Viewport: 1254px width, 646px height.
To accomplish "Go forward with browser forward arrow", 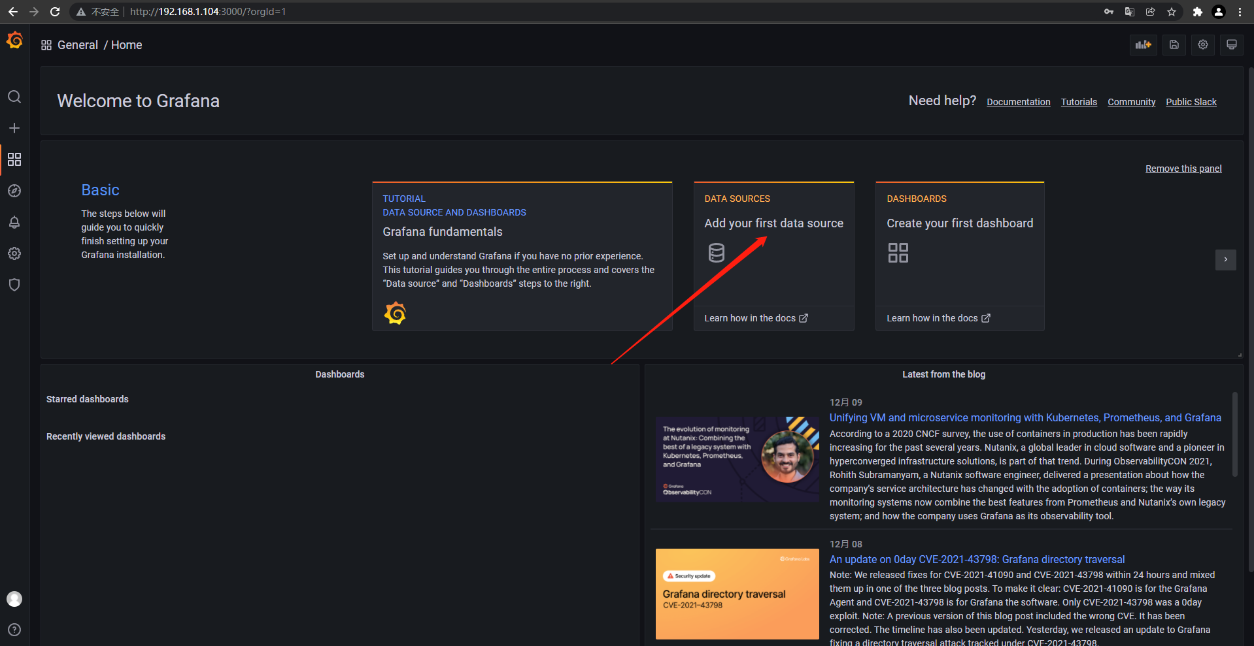I will pos(34,12).
